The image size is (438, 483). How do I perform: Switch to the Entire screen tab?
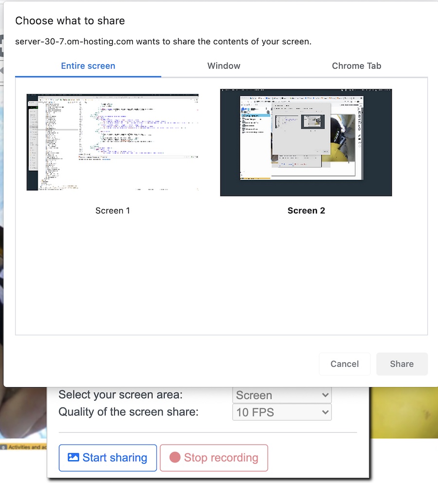[88, 66]
